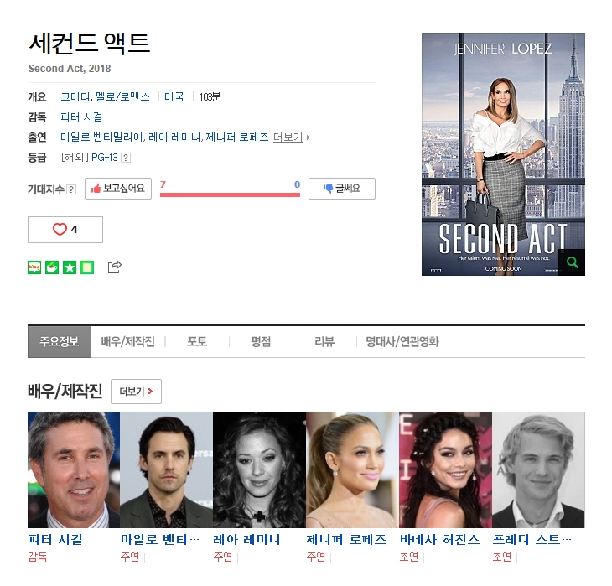Click 더보기 button next to 배우/제작진 heading
The image size is (612, 586).
(136, 392)
